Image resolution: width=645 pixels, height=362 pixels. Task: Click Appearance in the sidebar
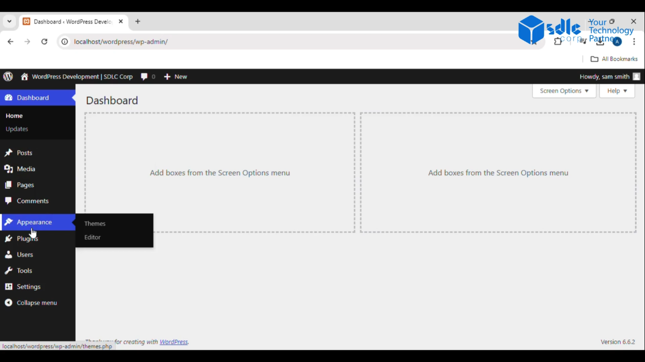[38, 222]
